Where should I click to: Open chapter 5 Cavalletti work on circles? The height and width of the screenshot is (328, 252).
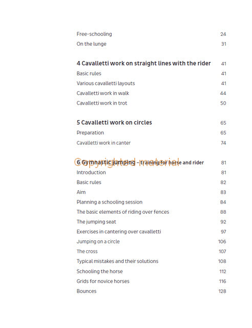(114, 122)
